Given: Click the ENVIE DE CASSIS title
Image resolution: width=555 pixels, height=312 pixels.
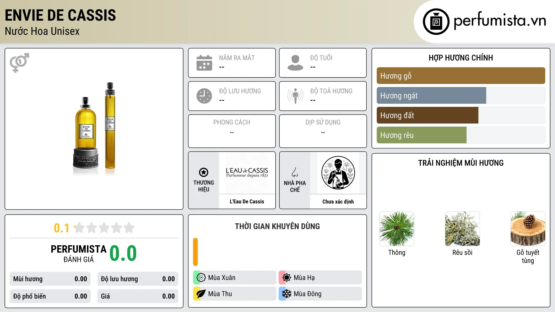Looking at the screenshot, I should pyautogui.click(x=60, y=15).
